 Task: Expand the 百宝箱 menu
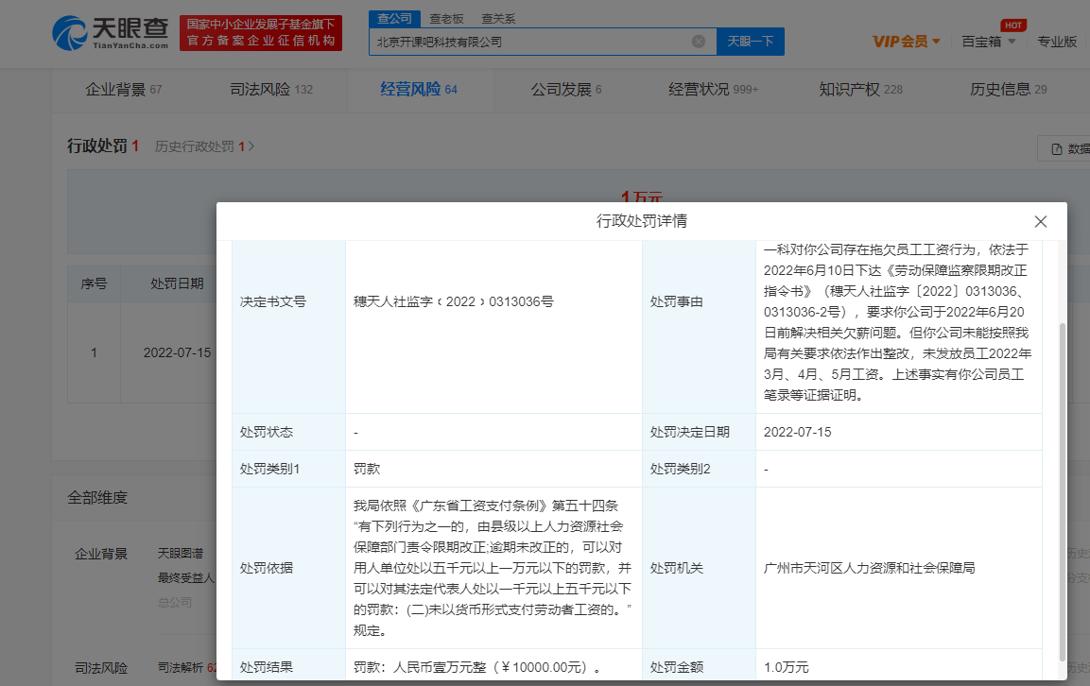click(988, 42)
